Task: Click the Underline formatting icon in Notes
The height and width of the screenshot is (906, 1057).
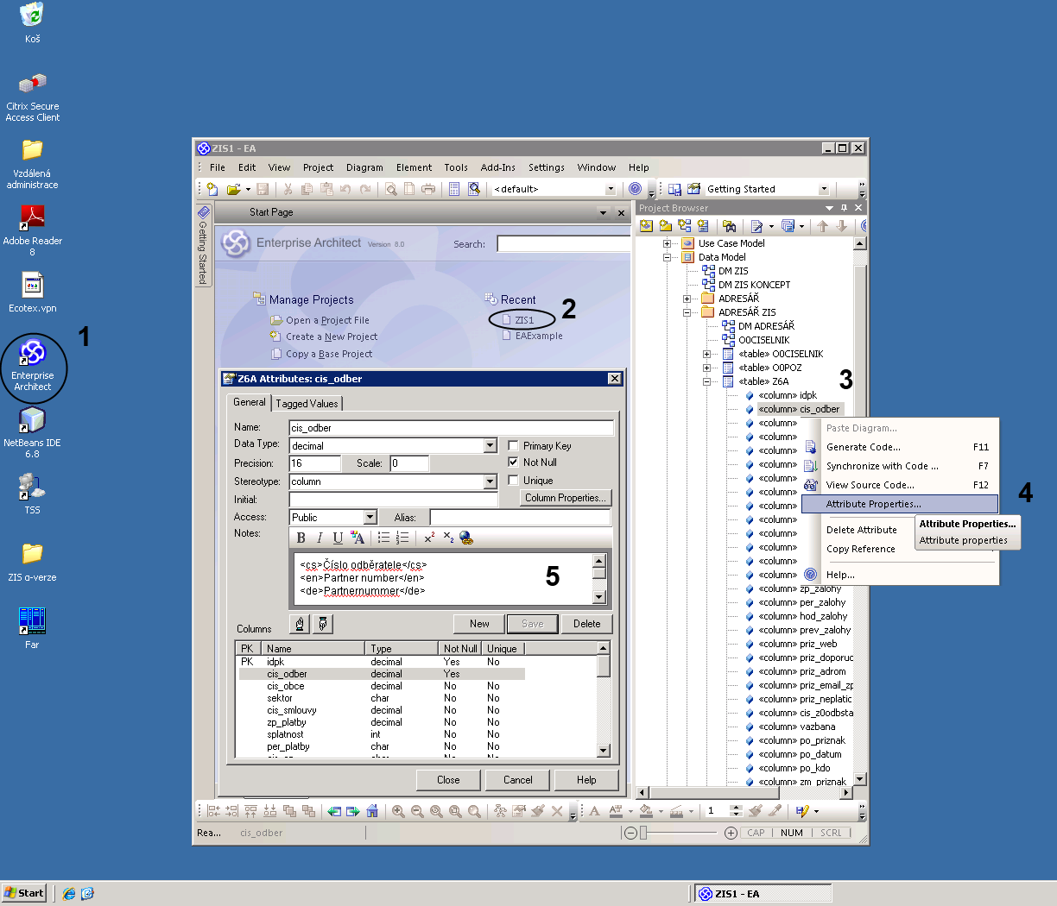Action: pyautogui.click(x=338, y=538)
